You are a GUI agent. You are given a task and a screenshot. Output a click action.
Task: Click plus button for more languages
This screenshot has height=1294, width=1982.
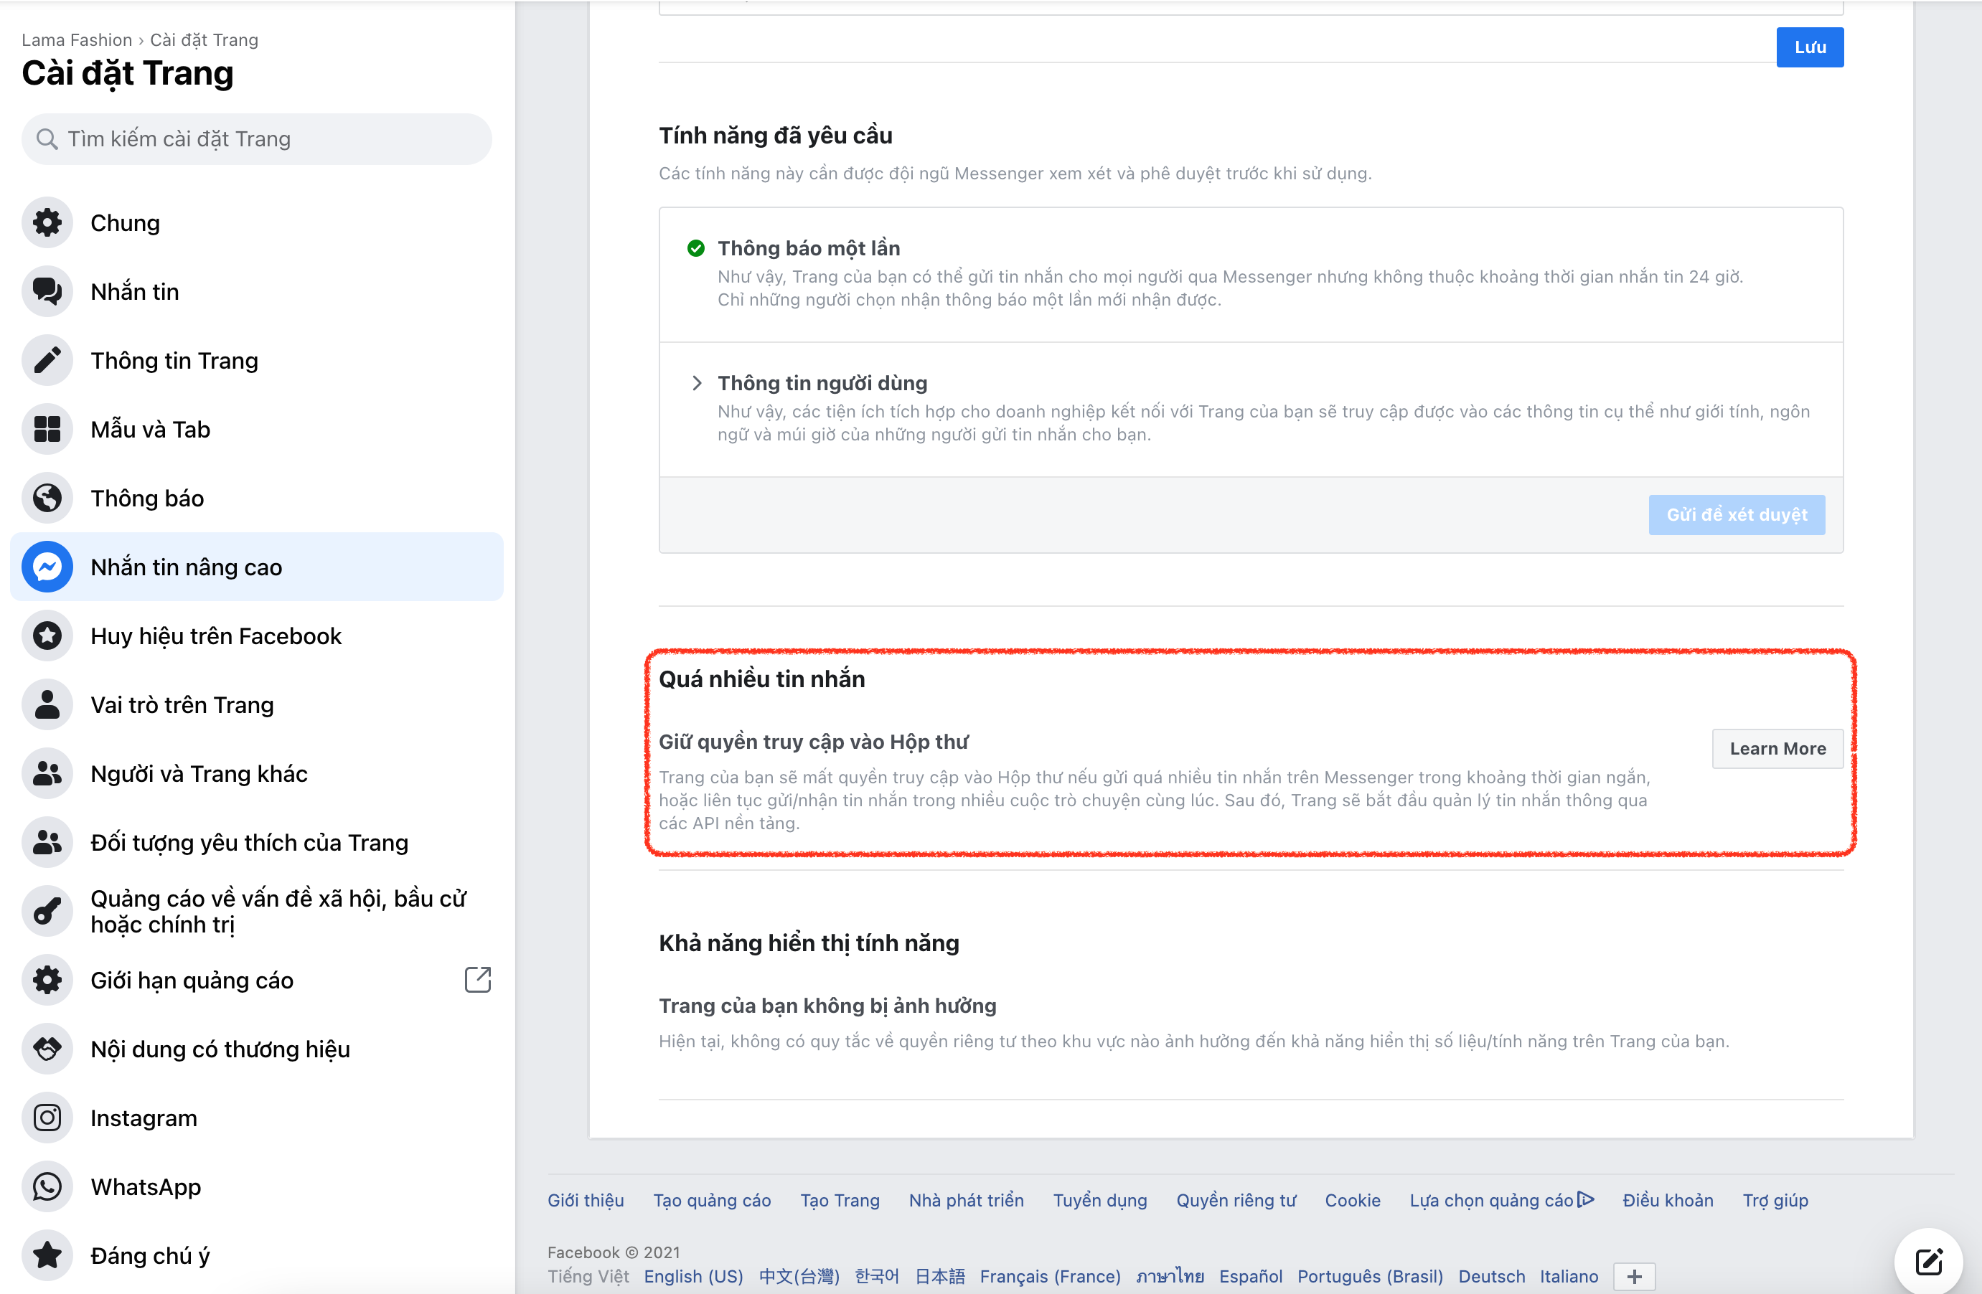point(1634,1277)
